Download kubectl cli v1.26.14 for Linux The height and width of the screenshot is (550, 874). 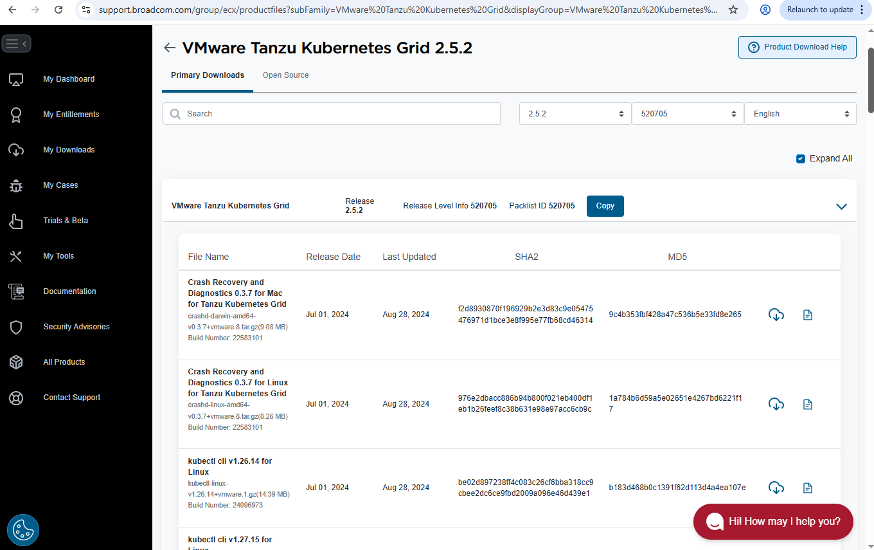point(776,487)
